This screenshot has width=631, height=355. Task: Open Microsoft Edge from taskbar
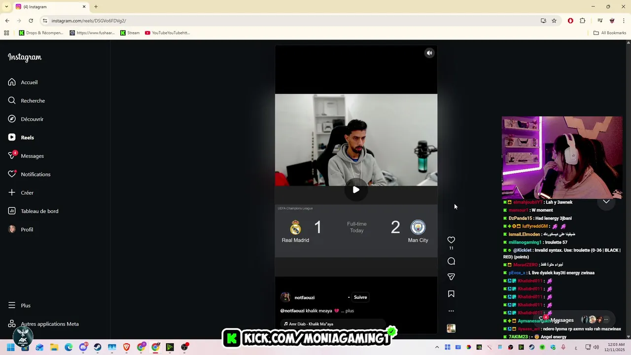pos(69,347)
